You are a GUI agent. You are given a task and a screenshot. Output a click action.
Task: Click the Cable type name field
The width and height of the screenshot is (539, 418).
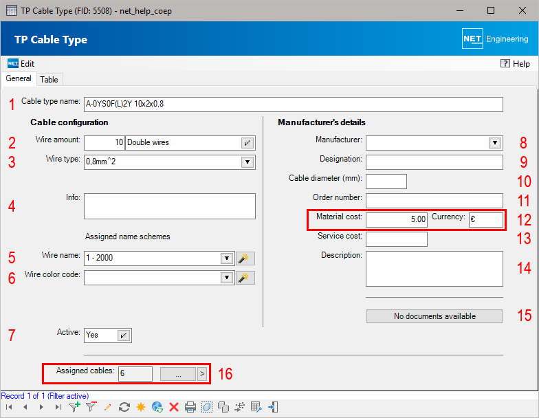coord(293,104)
